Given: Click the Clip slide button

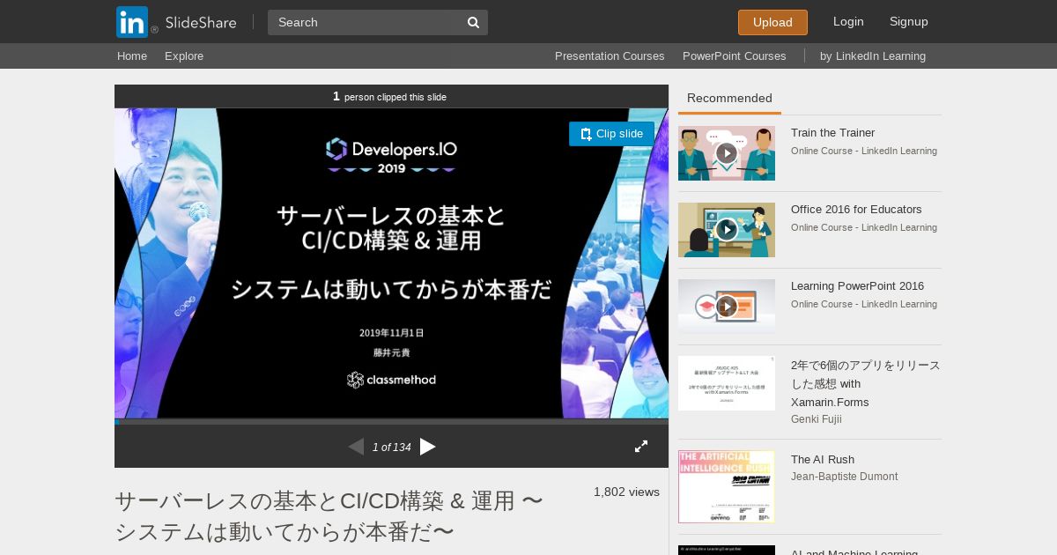Looking at the screenshot, I should [x=611, y=134].
